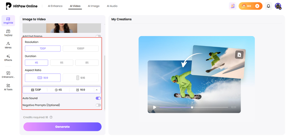288x138 pixels.
Task: Open the EnhanceVideo sidebar tool
Action: click(8, 75)
